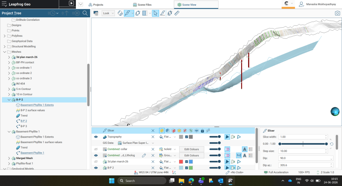Activate the moving plane tool
The image size is (342, 186).
pos(137,13)
